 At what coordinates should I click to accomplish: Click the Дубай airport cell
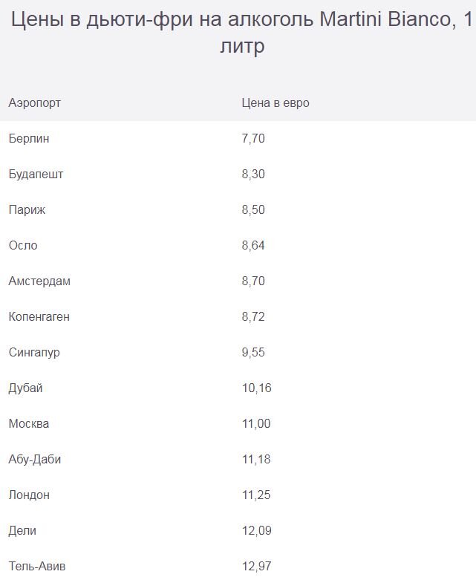pyautogui.click(x=25, y=388)
